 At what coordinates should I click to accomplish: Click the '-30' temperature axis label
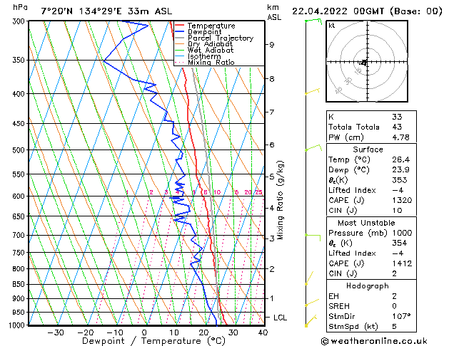[x=55, y=333]
